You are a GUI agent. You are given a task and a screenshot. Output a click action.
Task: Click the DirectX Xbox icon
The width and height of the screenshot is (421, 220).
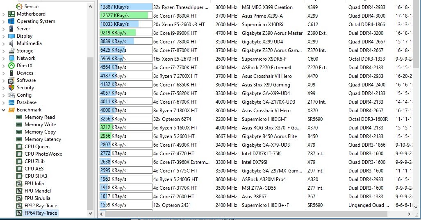coord(11,66)
